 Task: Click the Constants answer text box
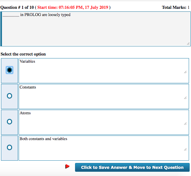click(x=104, y=97)
